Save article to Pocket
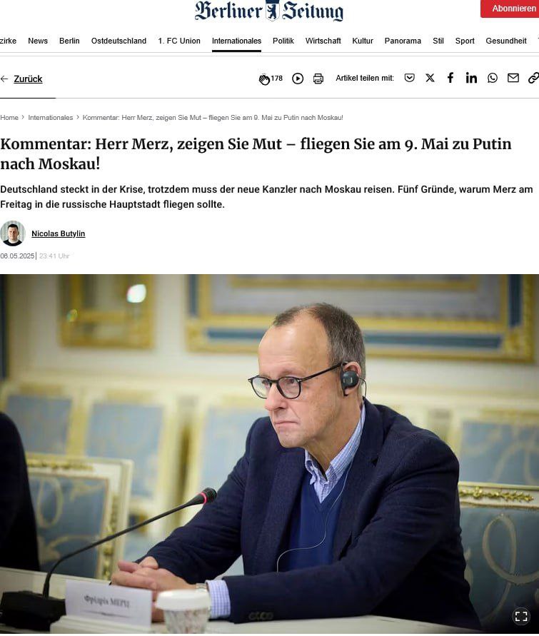This screenshot has width=539, height=636. pyautogui.click(x=410, y=78)
